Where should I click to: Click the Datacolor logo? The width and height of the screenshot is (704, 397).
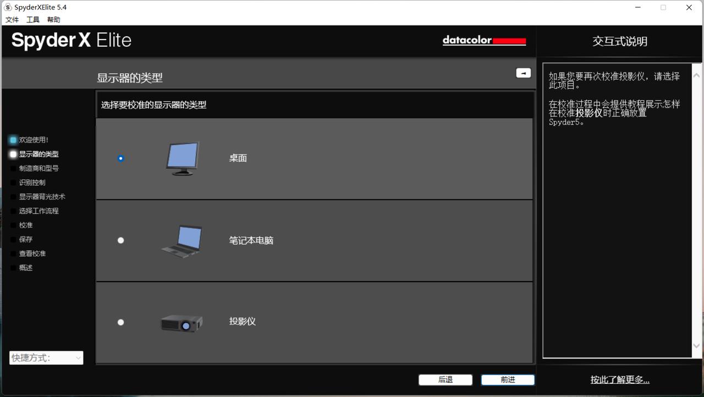(484, 41)
